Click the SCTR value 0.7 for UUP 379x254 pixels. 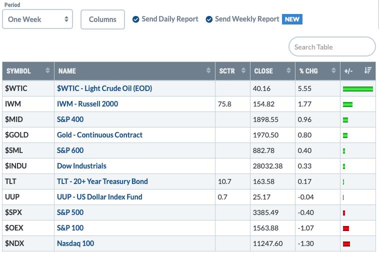(x=222, y=196)
